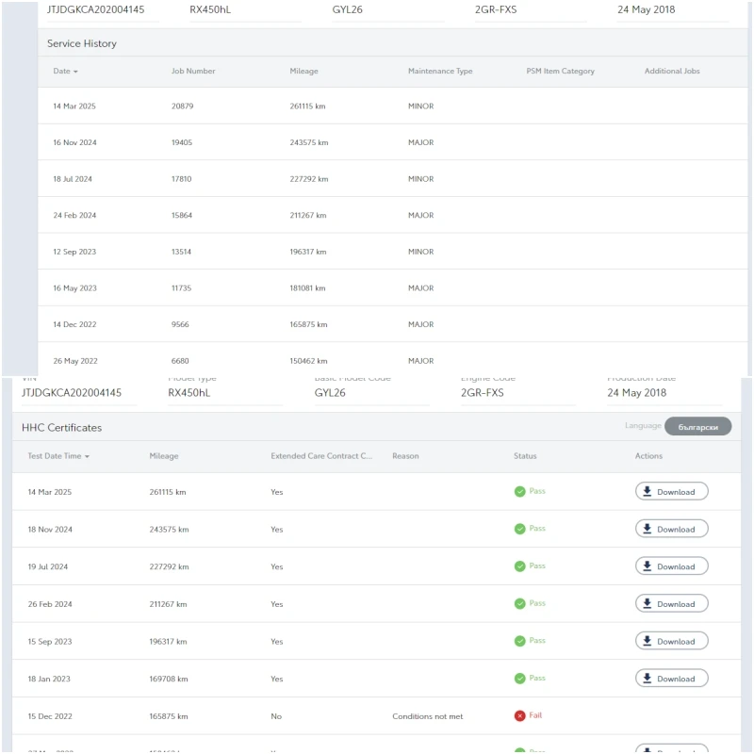Click green Pass icon for 14 Mar 2025
The height and width of the screenshot is (754, 754).
(519, 491)
